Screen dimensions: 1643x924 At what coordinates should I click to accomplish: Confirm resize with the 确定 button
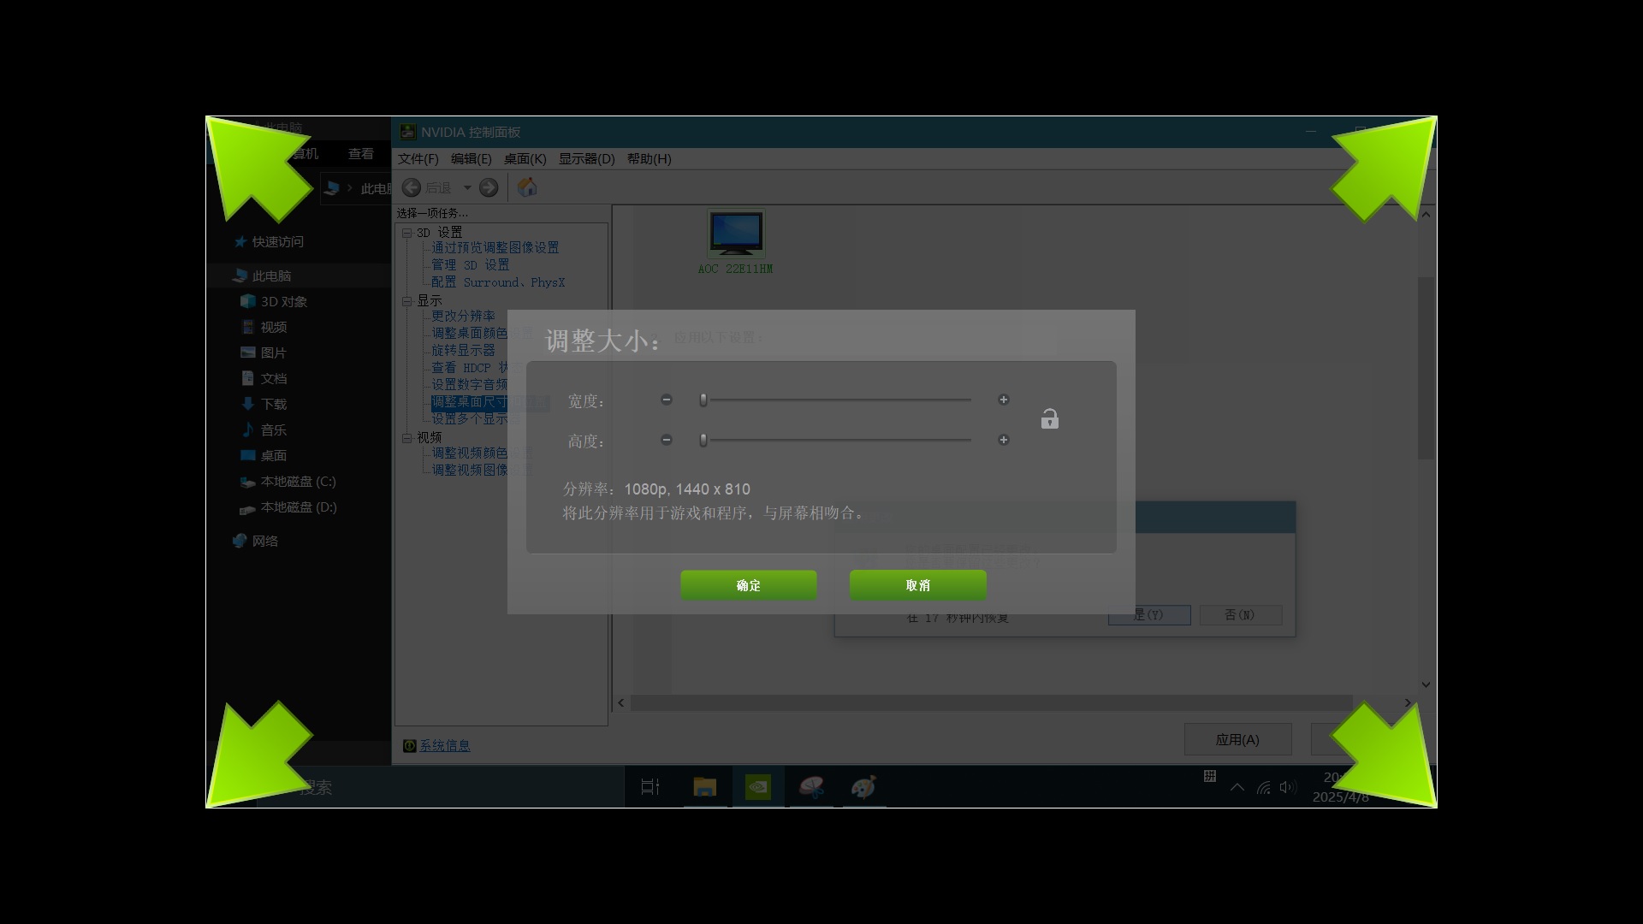pyautogui.click(x=748, y=585)
